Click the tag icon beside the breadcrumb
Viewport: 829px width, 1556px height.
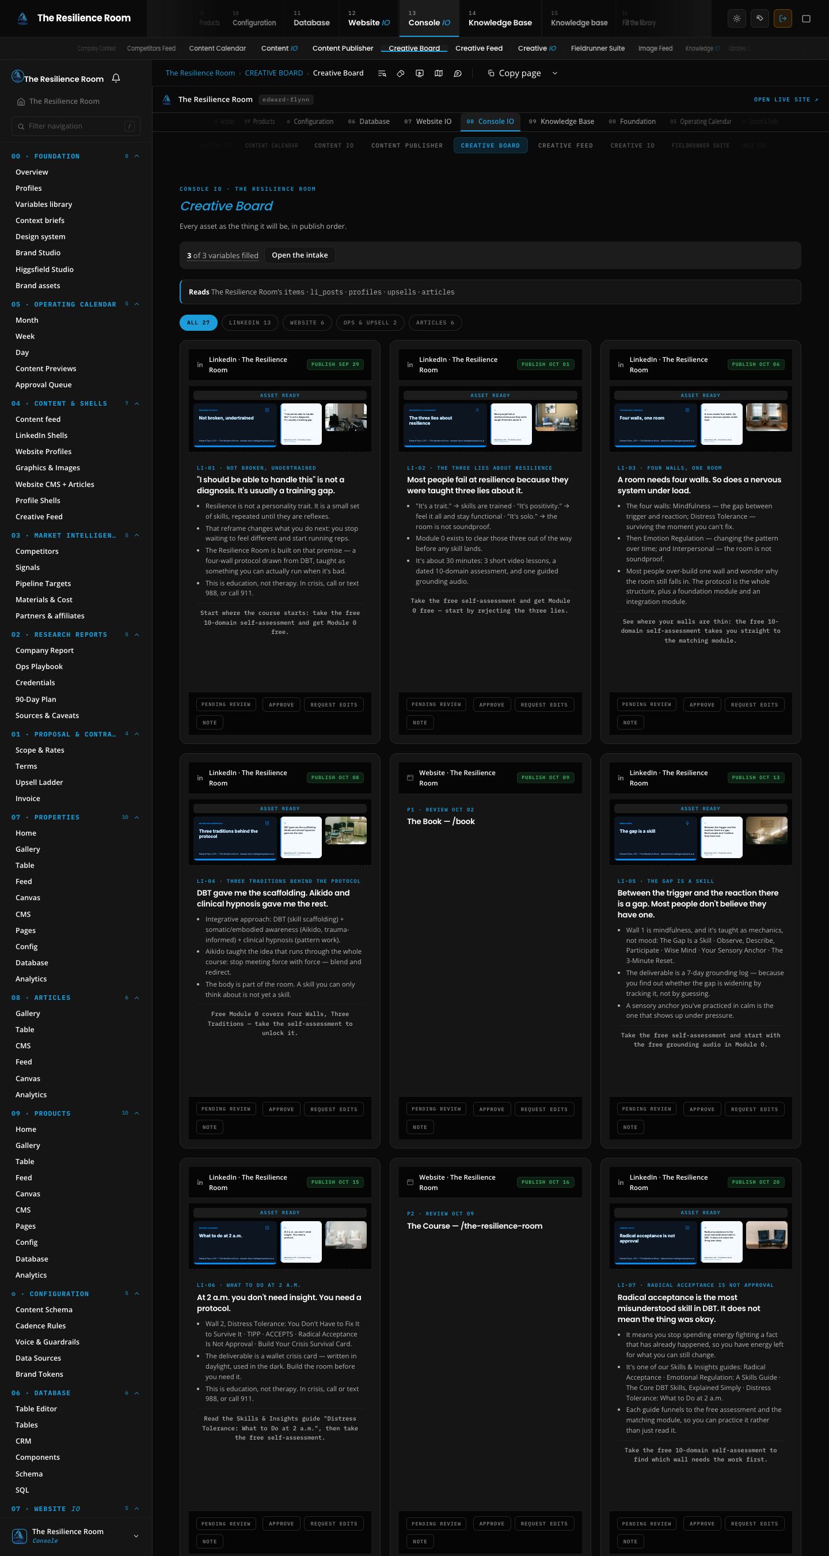point(401,73)
